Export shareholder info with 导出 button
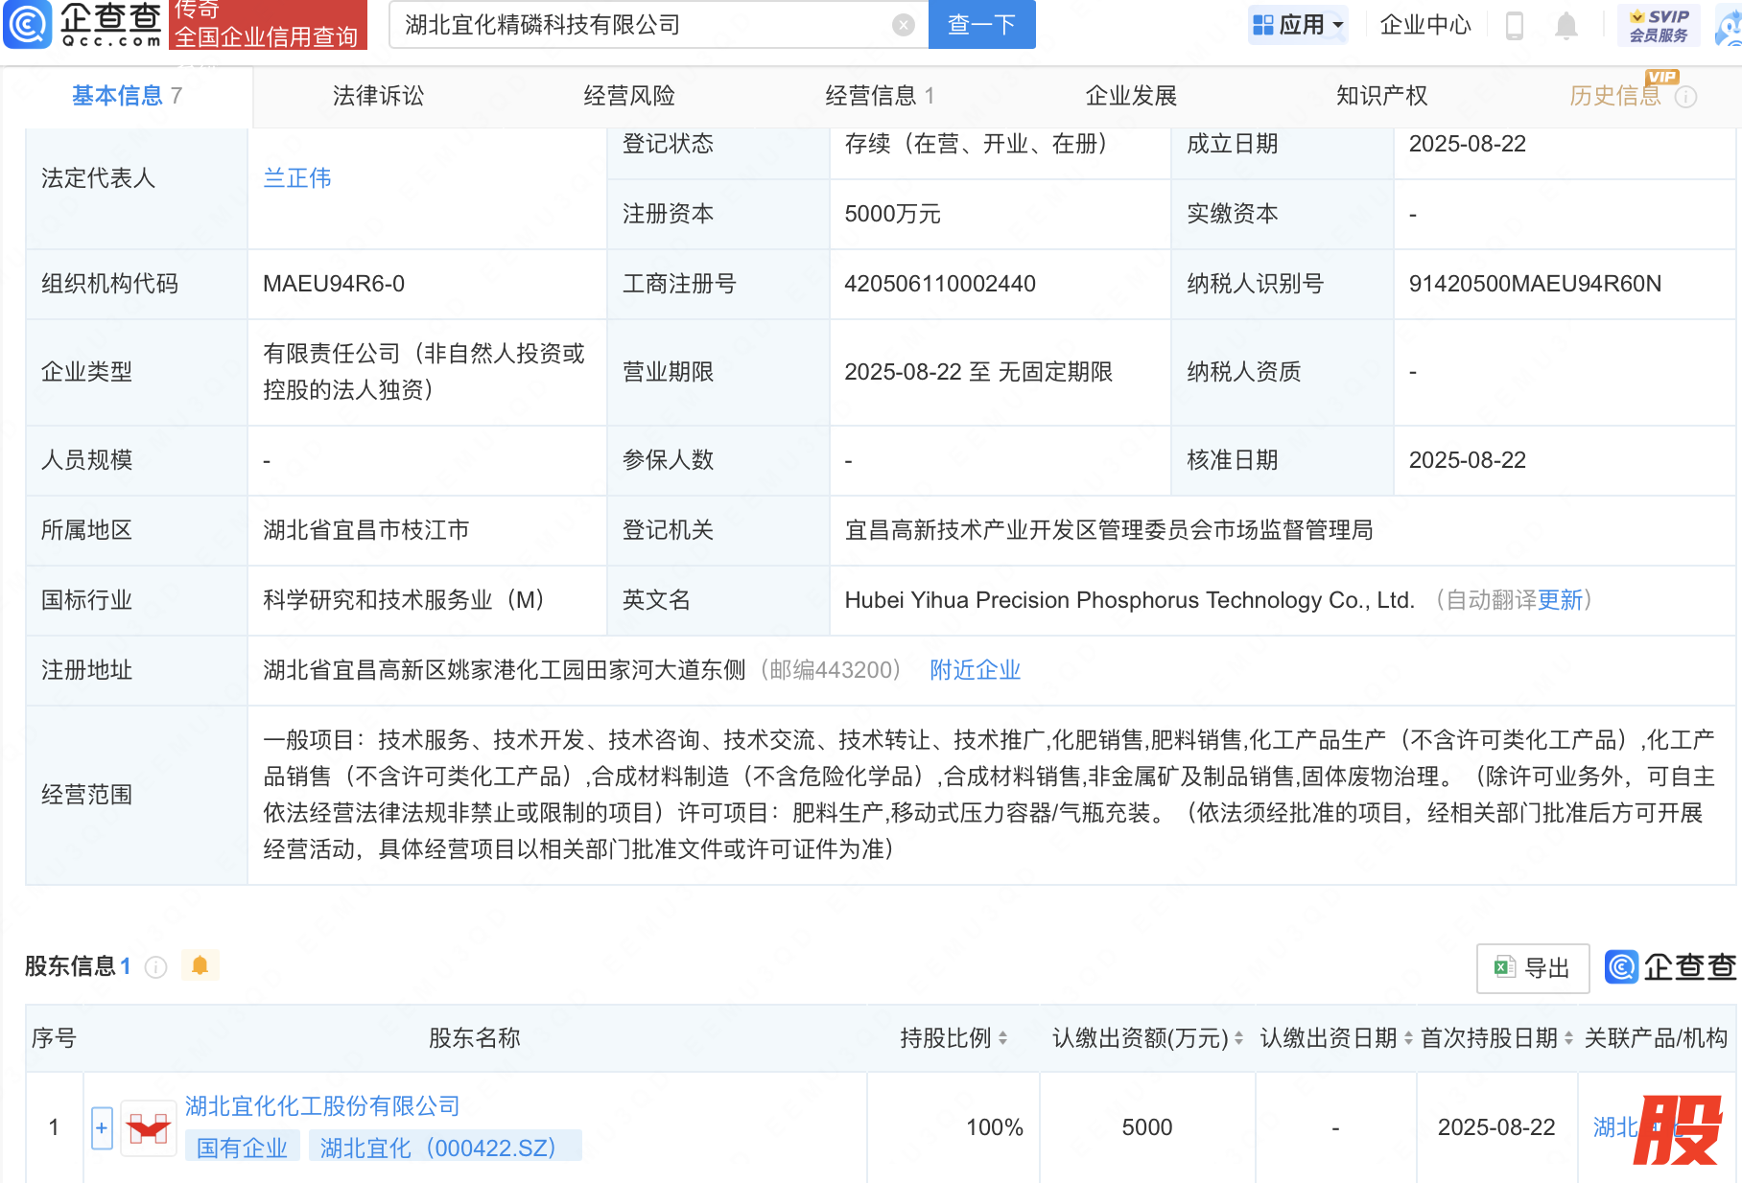1742x1183 pixels. coord(1532,968)
